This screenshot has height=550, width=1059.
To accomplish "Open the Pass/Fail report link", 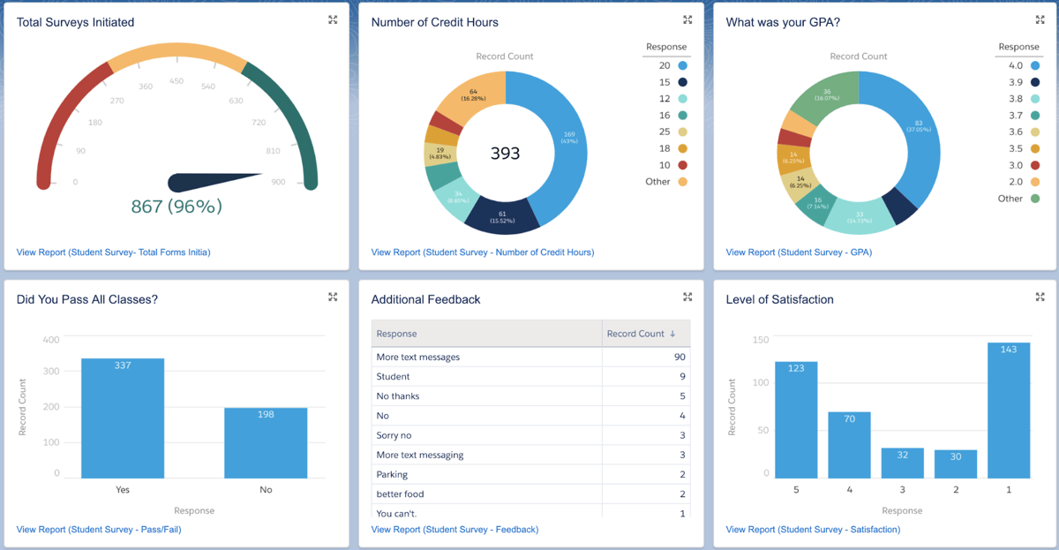I will (97, 529).
